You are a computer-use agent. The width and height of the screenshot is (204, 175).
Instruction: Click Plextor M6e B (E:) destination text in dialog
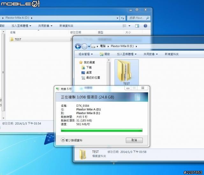[x=88, y=113]
